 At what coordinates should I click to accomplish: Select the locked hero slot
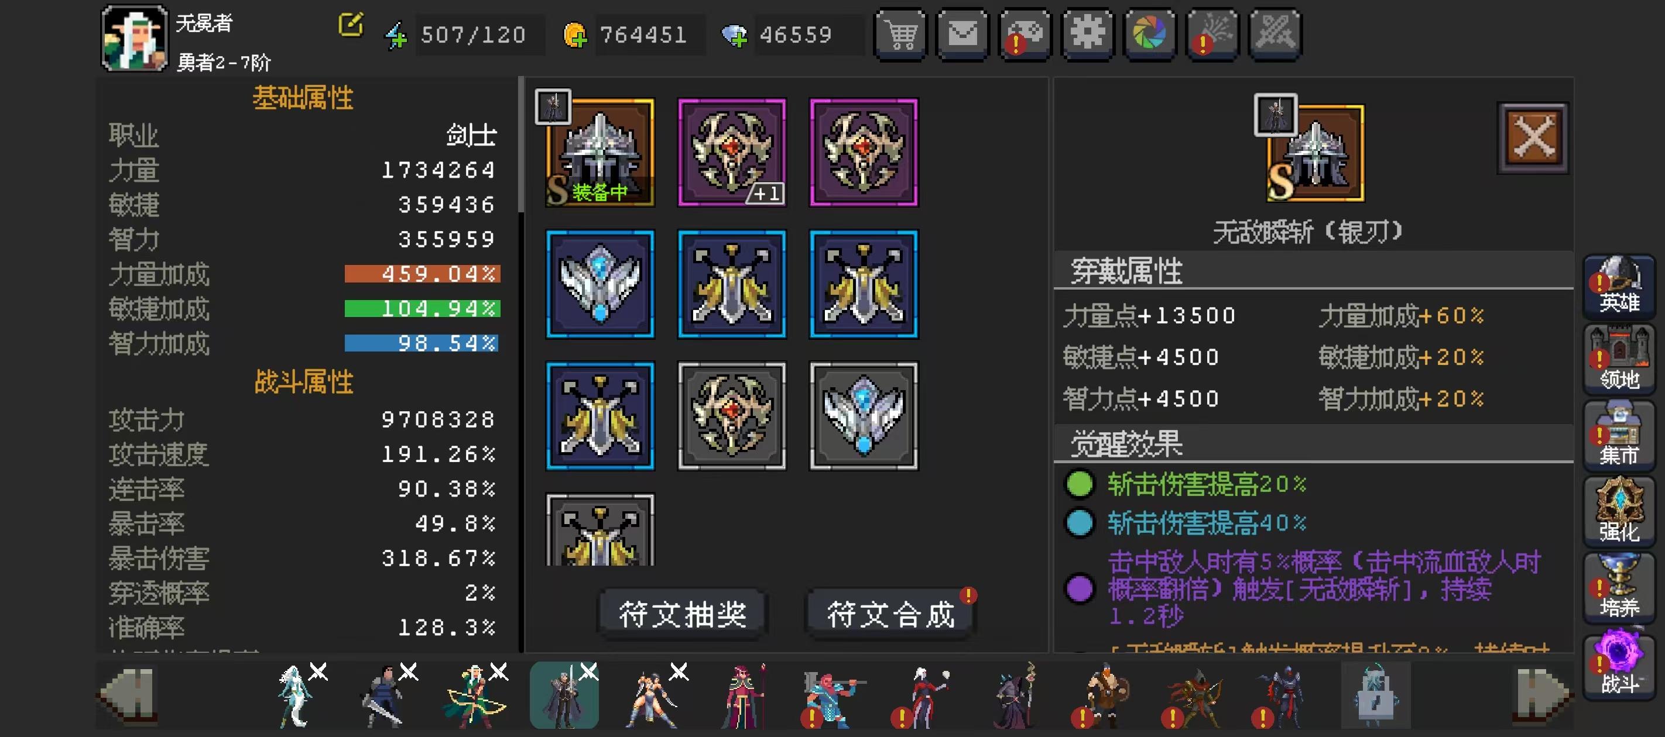[1375, 695]
